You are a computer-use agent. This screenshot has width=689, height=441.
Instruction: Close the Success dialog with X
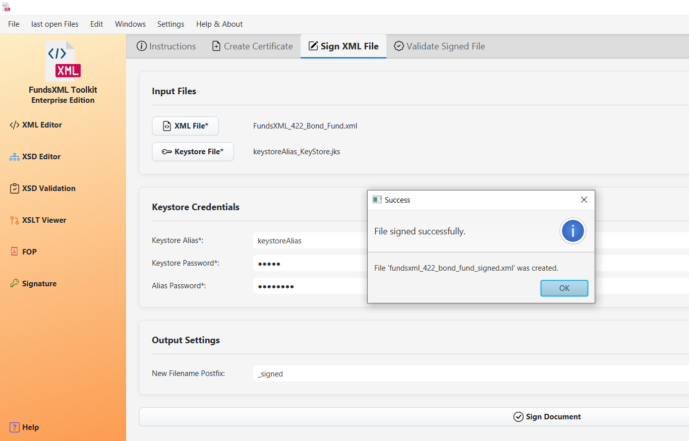click(584, 200)
